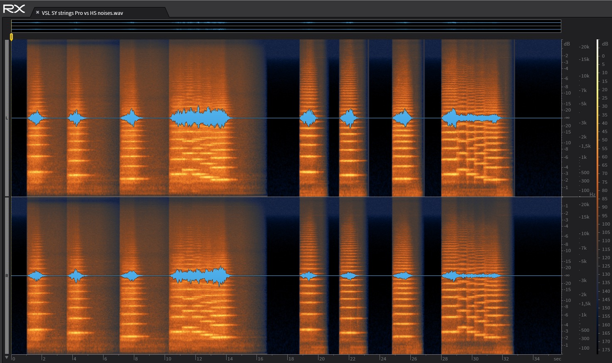This screenshot has height=363, width=612.
Task: Click the sec unit label on the time ruler
Action: click(x=558, y=359)
